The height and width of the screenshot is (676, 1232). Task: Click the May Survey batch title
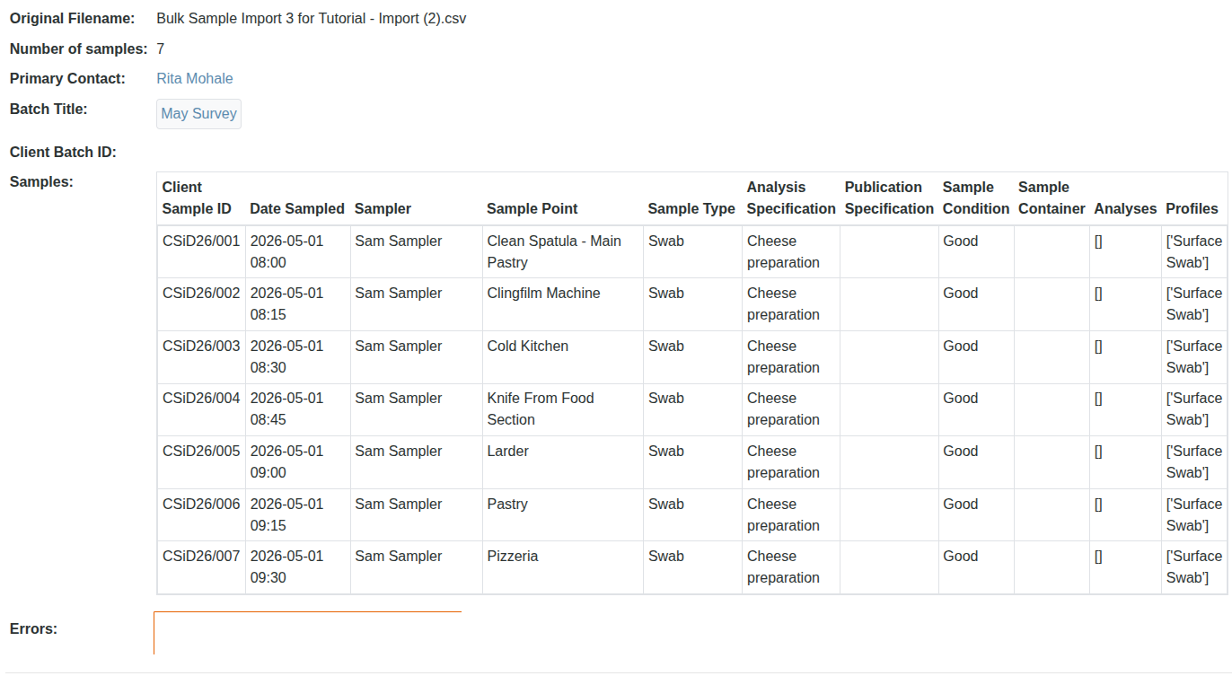[198, 114]
